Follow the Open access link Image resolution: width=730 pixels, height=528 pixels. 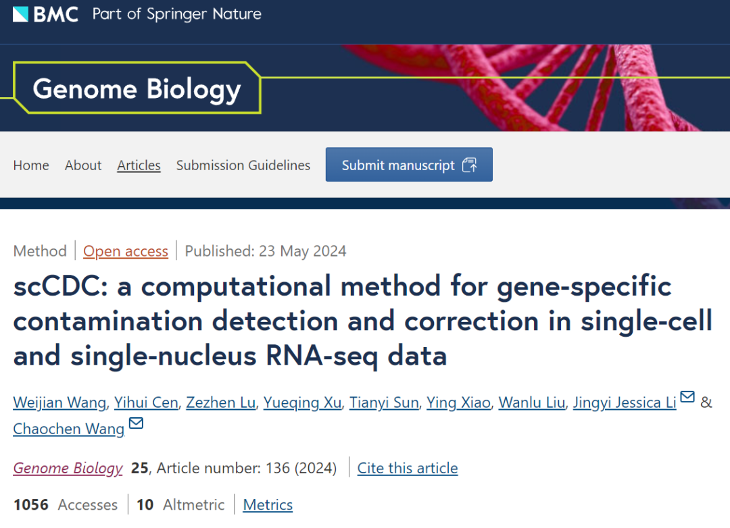pos(126,251)
